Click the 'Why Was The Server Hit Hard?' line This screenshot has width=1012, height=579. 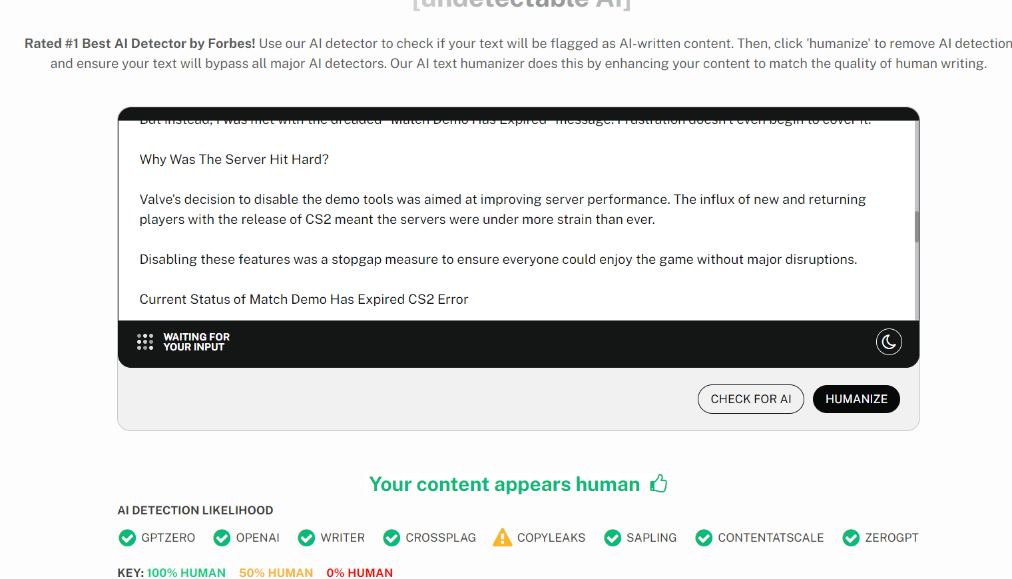234,159
